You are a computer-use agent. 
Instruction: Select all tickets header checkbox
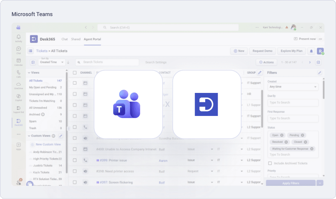pos(74,73)
